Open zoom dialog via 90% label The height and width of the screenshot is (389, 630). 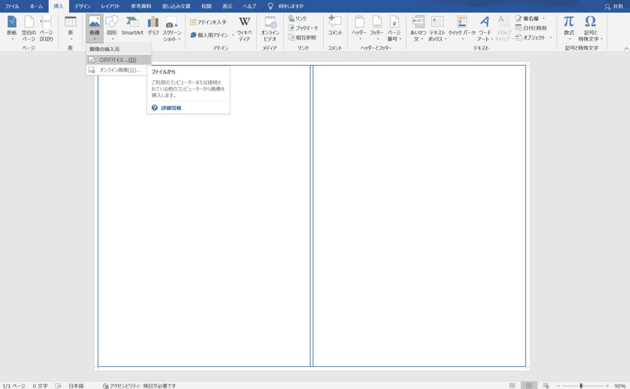(x=619, y=385)
